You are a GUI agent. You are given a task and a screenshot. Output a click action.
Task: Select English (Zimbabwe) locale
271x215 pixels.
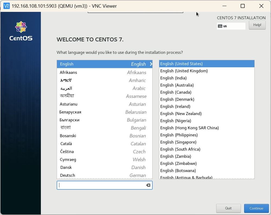click(207, 163)
